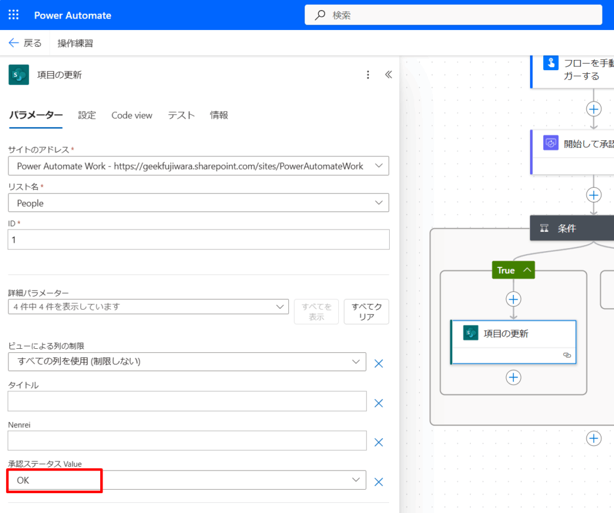Switch to the 情報 tab

click(219, 115)
